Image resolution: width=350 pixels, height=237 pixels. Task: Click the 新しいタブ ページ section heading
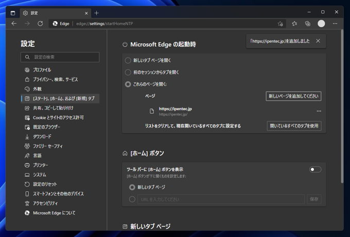(x=150, y=227)
